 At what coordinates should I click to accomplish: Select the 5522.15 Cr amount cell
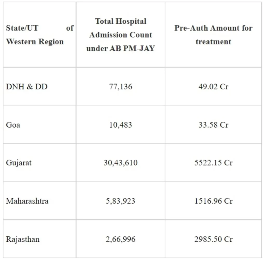(213, 163)
